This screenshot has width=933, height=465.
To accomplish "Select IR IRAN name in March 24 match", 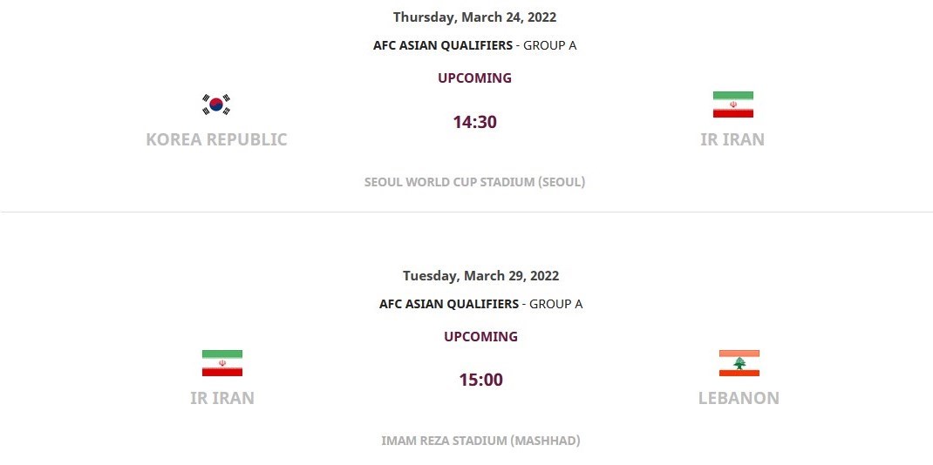I will 732,139.
